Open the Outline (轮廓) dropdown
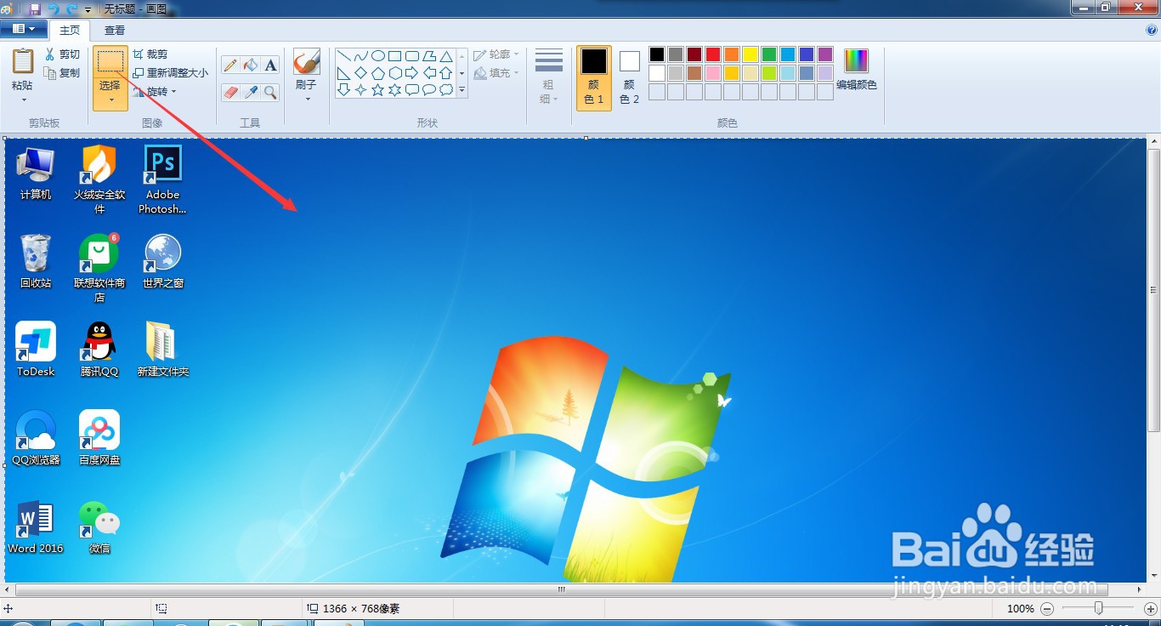 (496, 54)
